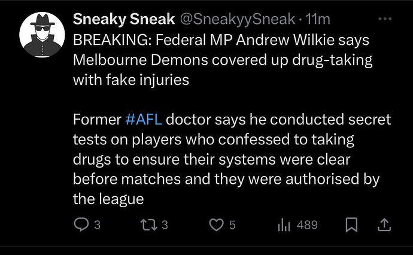
Task: Open the Sneaky Sneak profile avatar
Action: point(42,35)
